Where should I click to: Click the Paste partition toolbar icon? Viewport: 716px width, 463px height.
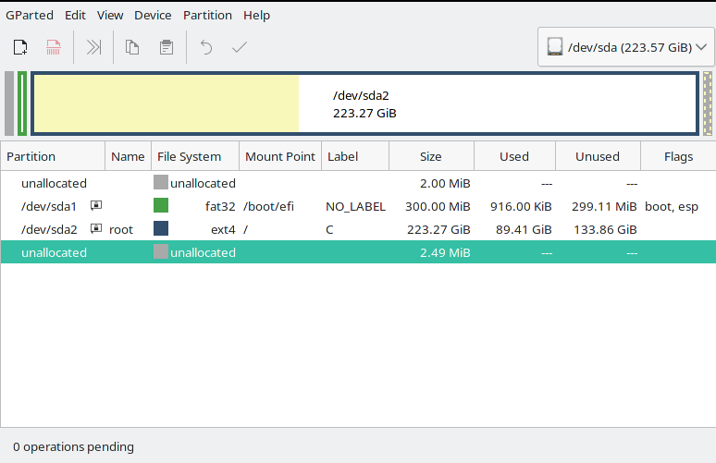click(166, 47)
